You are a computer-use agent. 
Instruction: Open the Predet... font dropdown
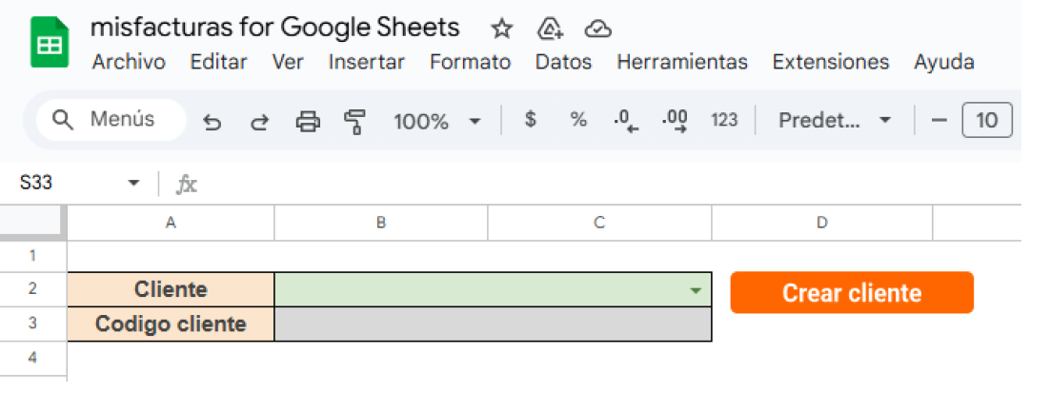(x=835, y=120)
